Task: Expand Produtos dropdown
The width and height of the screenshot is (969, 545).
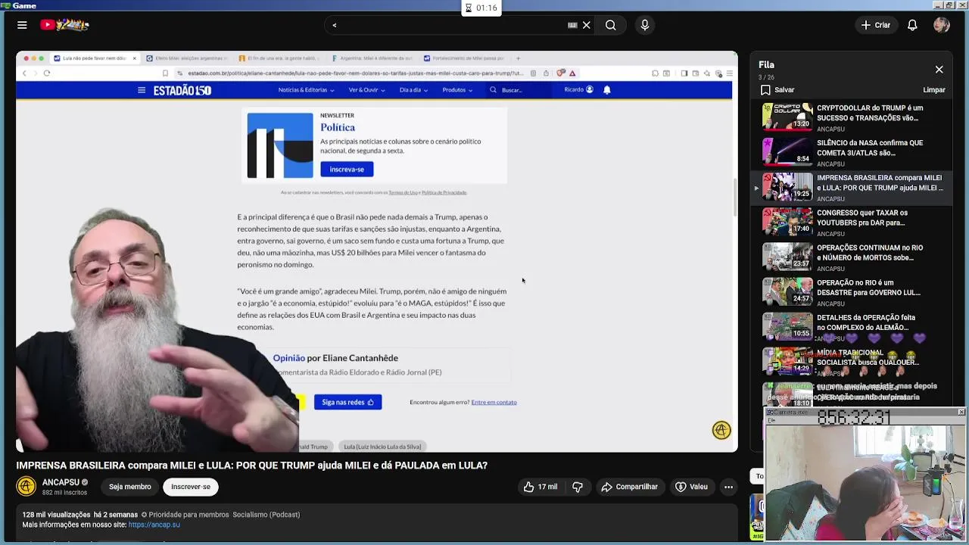Action: [457, 90]
